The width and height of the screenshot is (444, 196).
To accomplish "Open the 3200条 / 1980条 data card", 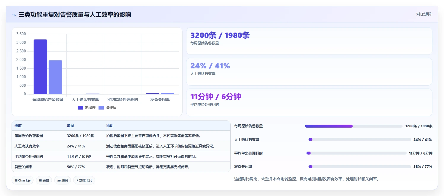I will tap(309, 41).
